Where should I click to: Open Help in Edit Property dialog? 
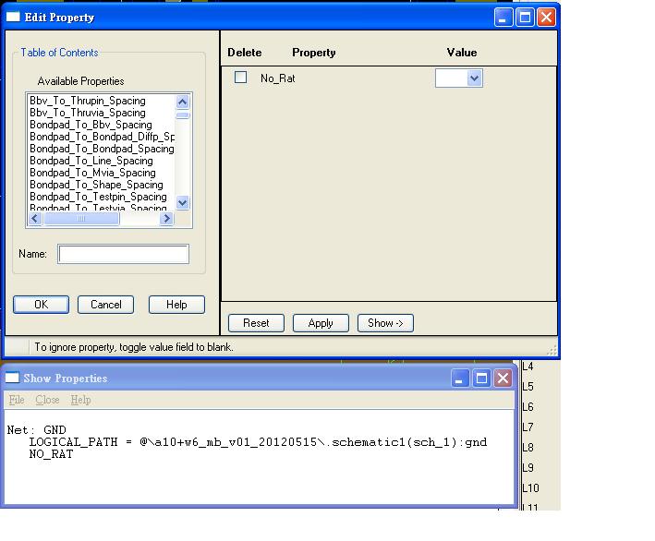(176, 305)
